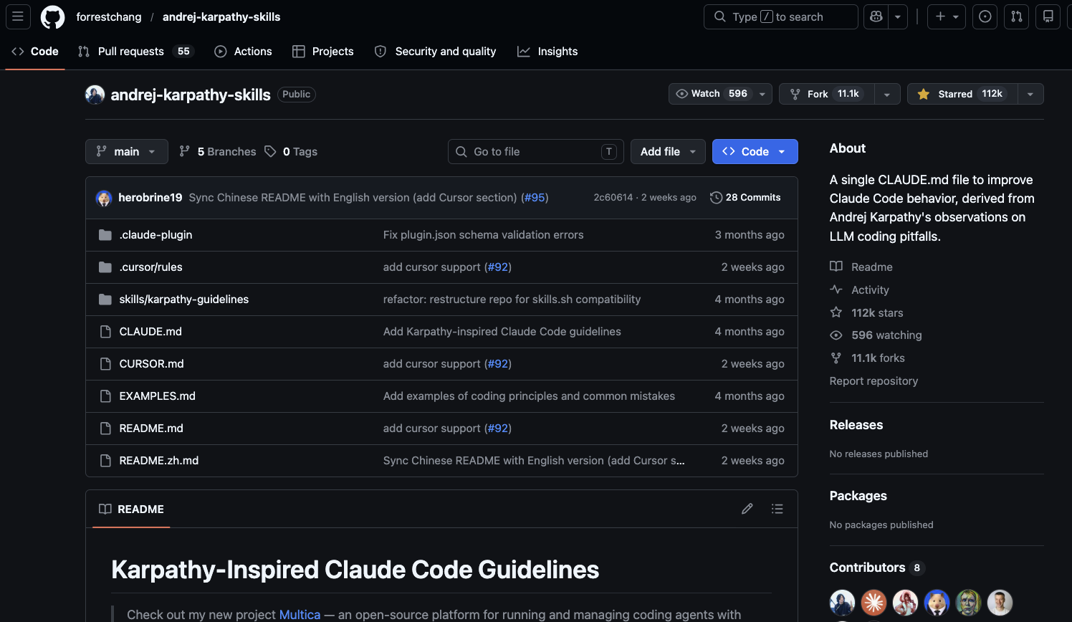The image size is (1072, 622).
Task: Open the main branch selector
Action: (127, 151)
